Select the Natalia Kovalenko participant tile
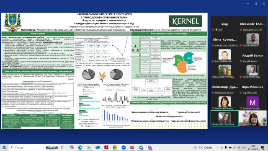The height and width of the screenshot is (151, 268). [224, 103]
